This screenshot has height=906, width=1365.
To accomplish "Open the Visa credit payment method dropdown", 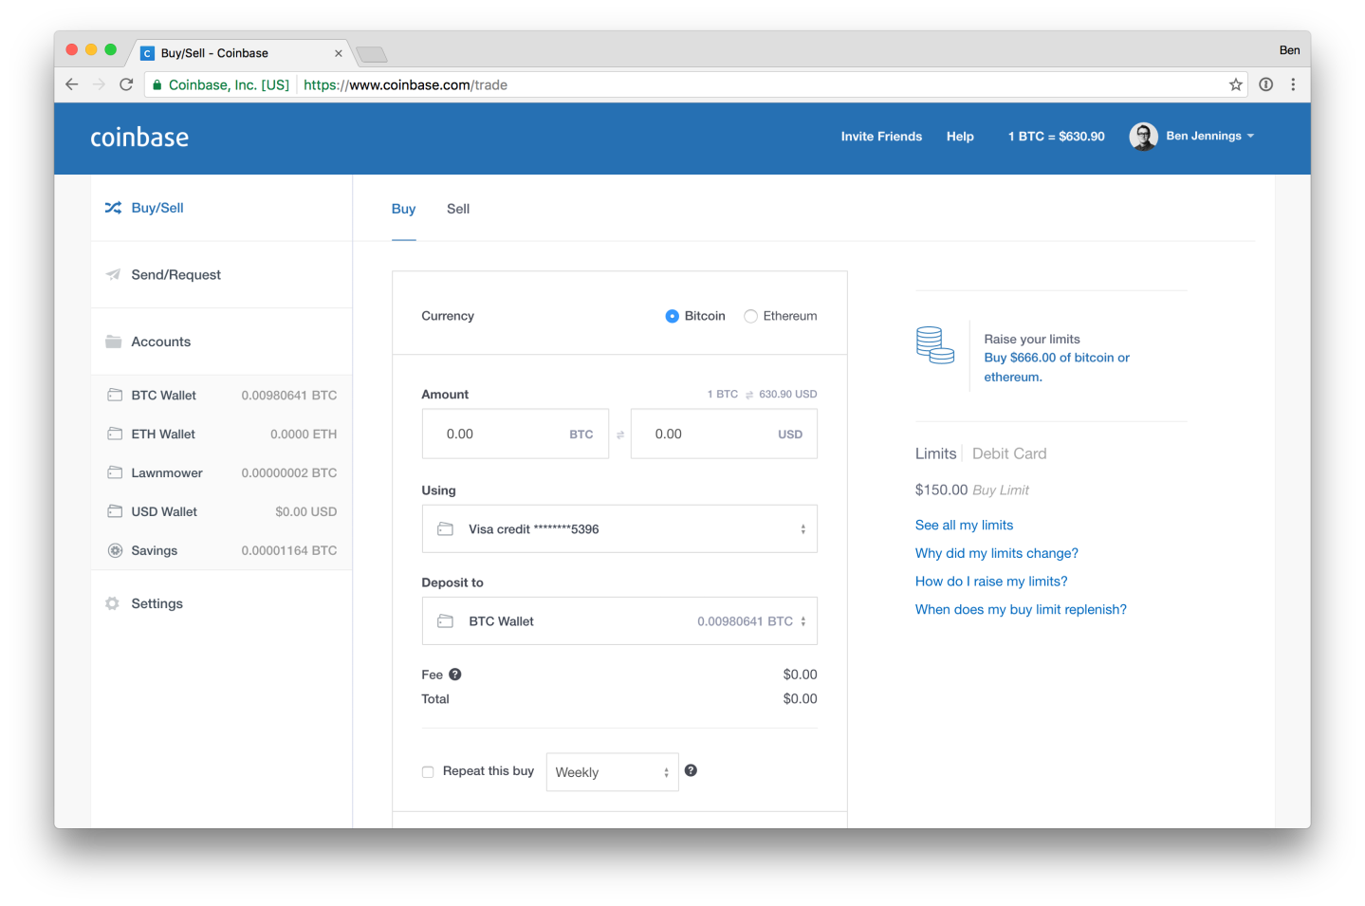I will coord(619,529).
